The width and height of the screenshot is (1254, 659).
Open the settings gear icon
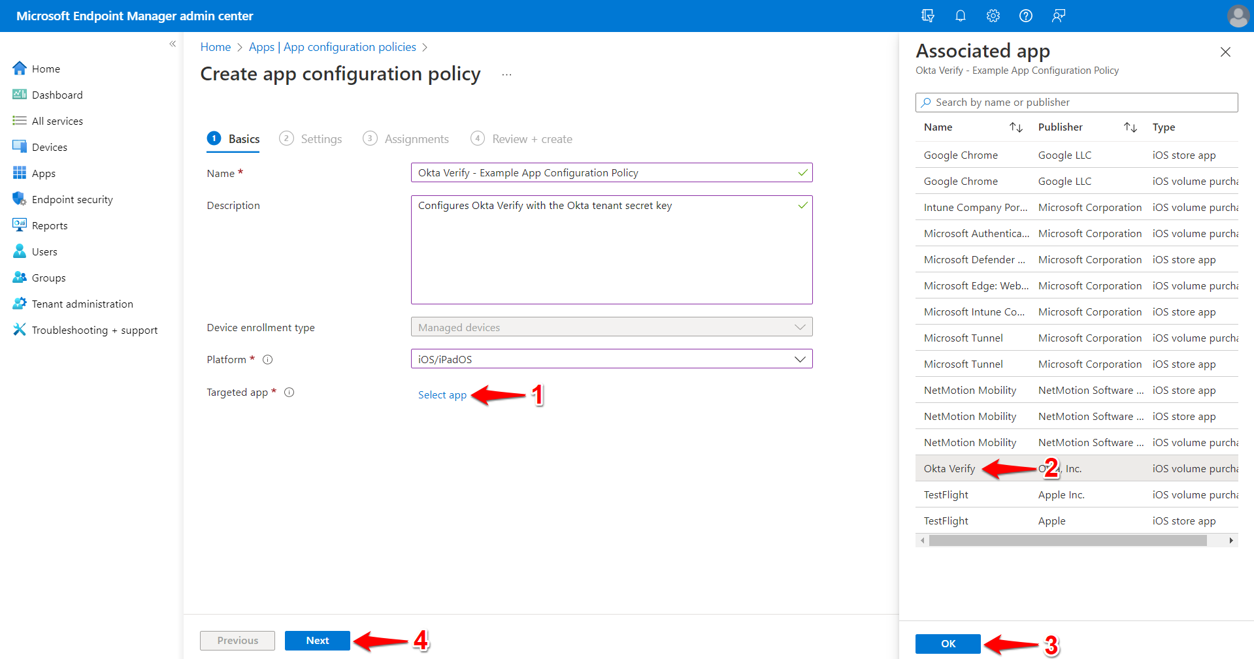click(993, 16)
